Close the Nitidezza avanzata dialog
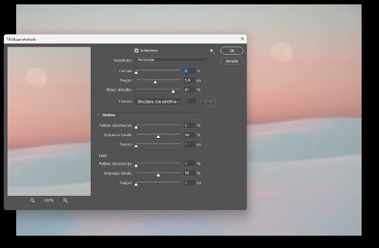 click(x=242, y=39)
